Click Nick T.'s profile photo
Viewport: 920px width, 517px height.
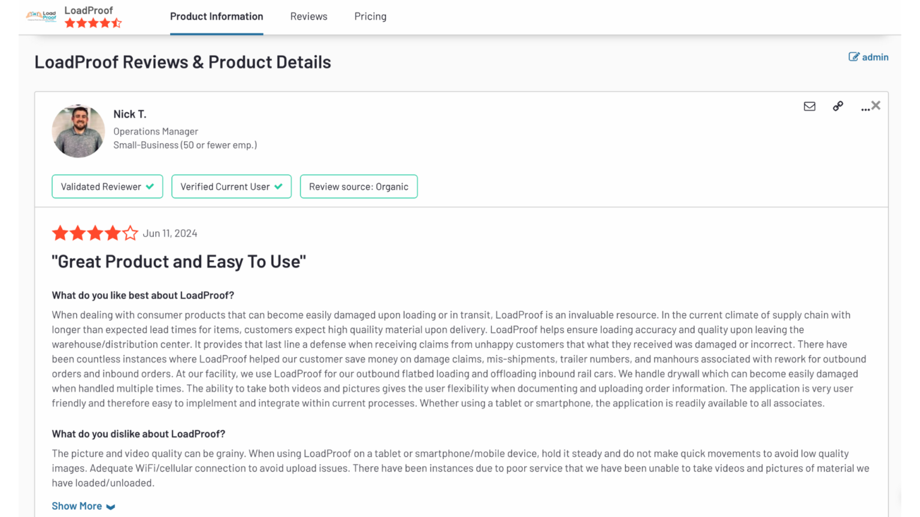78,131
